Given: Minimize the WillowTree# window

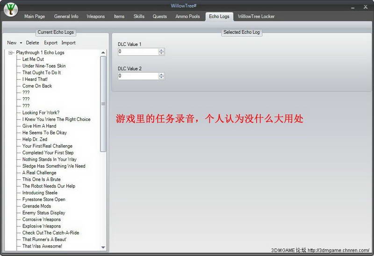Looking at the screenshot, I should pos(353,7).
